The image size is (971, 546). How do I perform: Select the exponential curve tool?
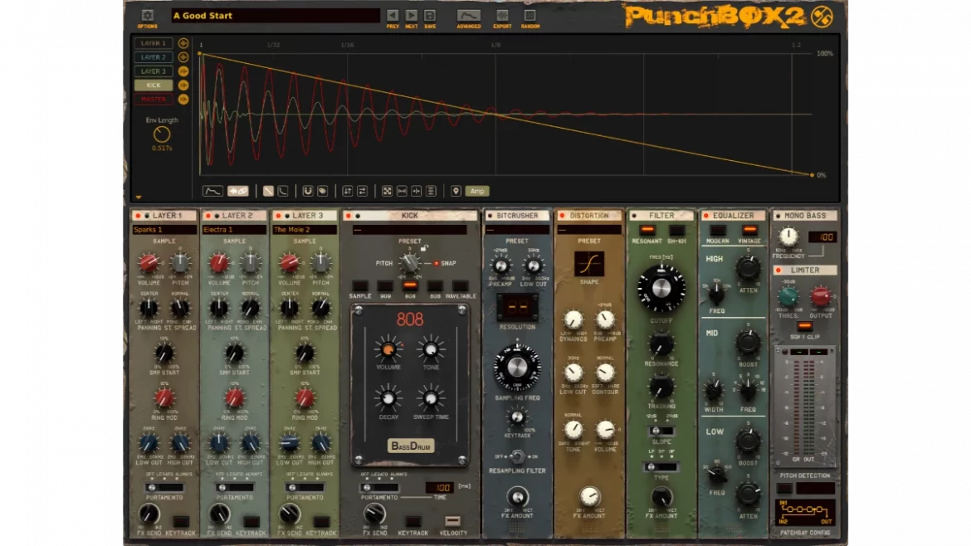[283, 192]
